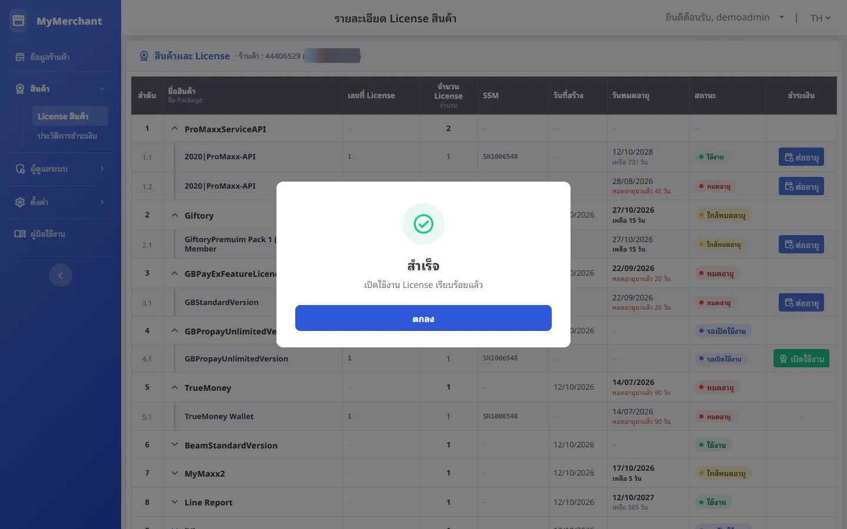Open the demoadmin user dropdown arrow
This screenshot has width=847, height=529.
[x=782, y=18]
